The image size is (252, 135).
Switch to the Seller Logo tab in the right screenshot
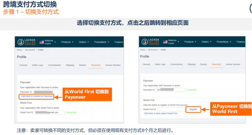coord(160,64)
